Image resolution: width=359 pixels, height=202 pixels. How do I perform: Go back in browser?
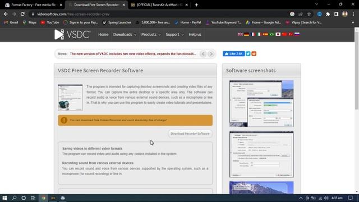(6, 14)
